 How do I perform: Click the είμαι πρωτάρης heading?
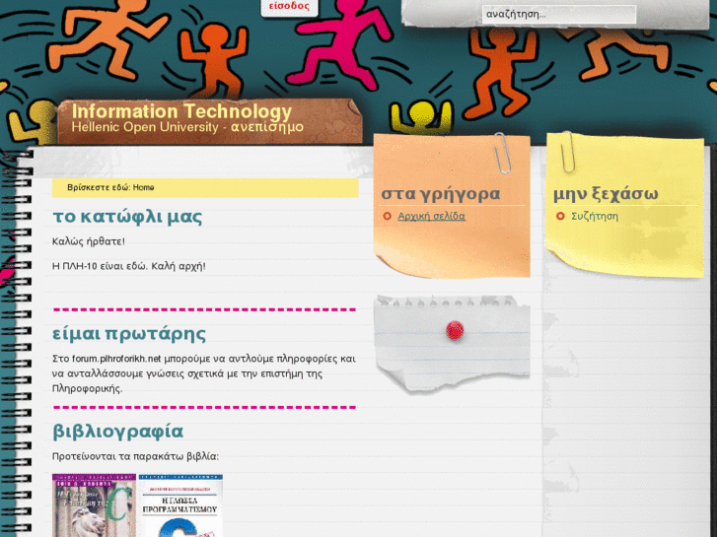[129, 334]
